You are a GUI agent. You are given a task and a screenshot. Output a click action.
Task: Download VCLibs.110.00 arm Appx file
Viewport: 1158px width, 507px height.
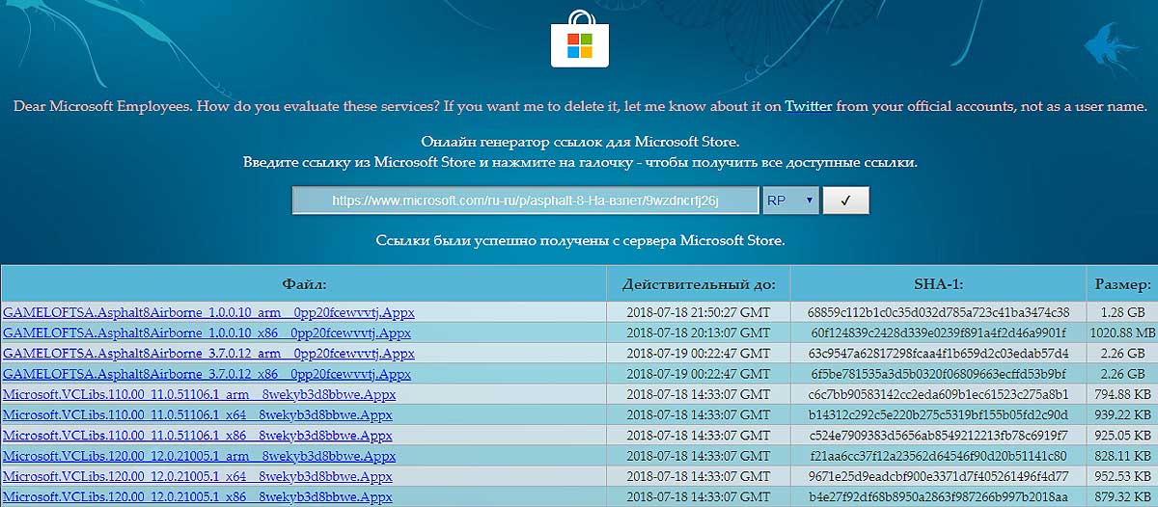click(199, 395)
